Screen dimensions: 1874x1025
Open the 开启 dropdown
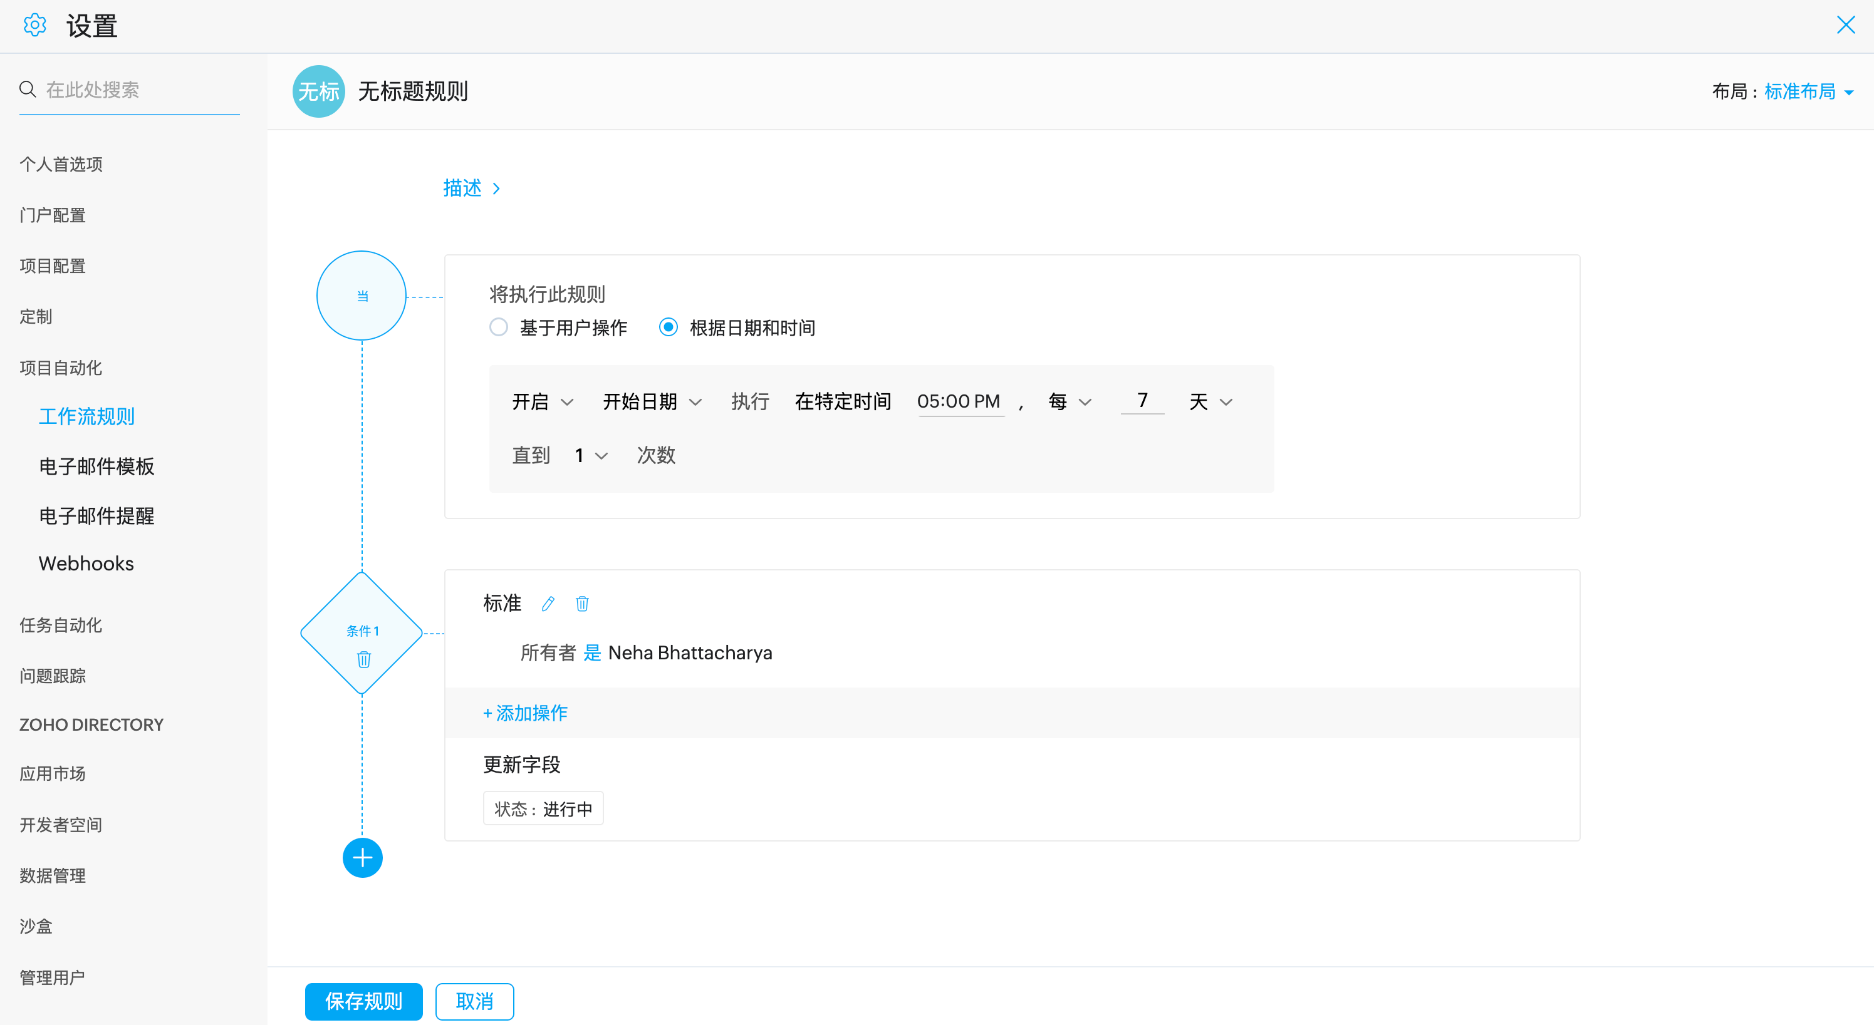[543, 402]
